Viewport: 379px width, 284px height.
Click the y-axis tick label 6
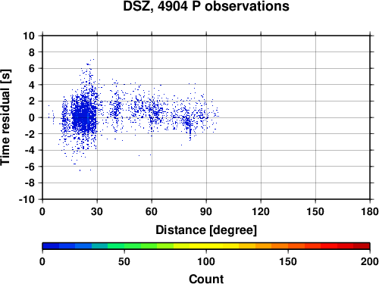[x=31, y=68]
